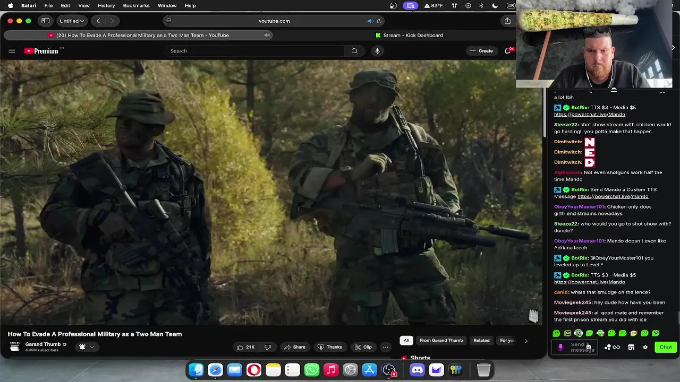Open App Store from the Dock
The height and width of the screenshot is (382, 680).
tap(370, 370)
